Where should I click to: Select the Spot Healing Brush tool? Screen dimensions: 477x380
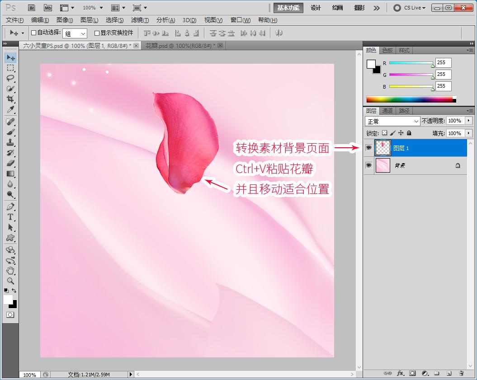pyautogui.click(x=11, y=122)
